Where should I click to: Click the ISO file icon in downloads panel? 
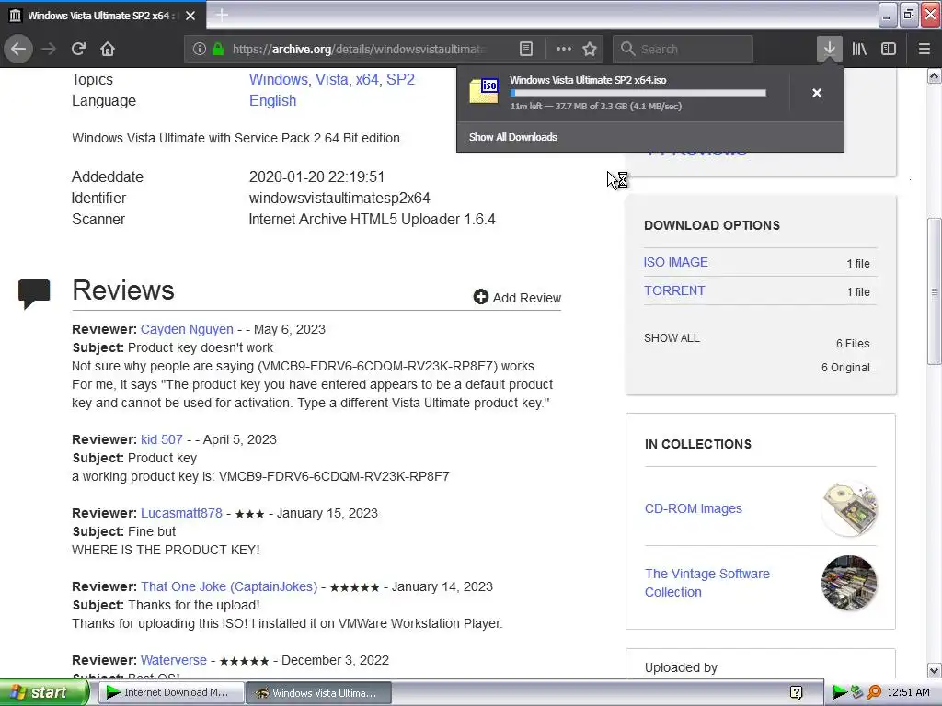pyautogui.click(x=484, y=91)
